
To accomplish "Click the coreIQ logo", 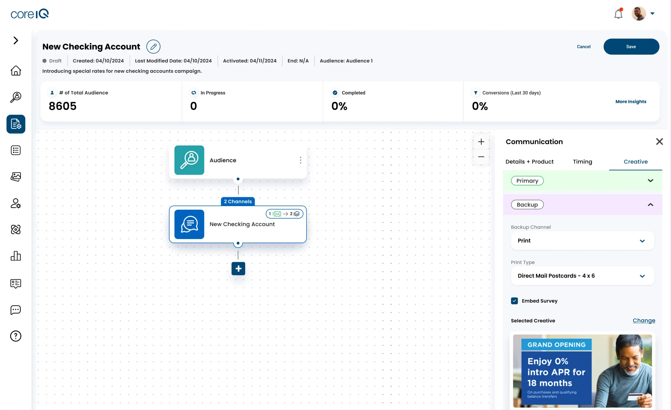I will click(x=30, y=14).
